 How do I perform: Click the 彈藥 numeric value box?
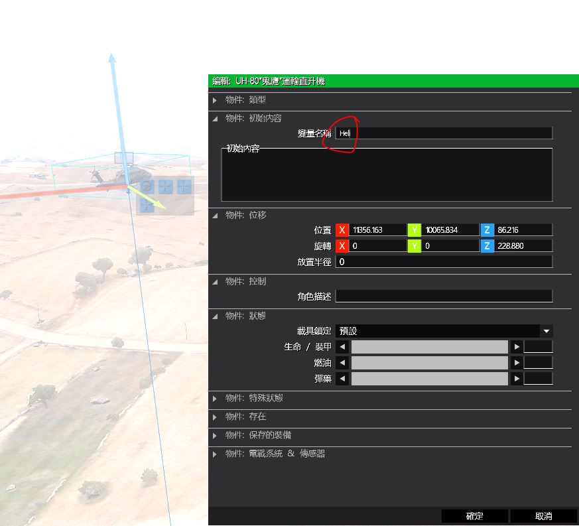(538, 379)
